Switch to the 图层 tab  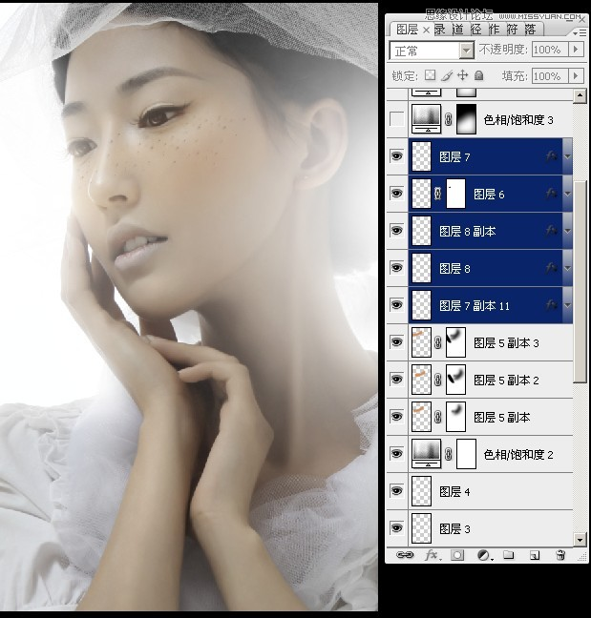tap(407, 30)
